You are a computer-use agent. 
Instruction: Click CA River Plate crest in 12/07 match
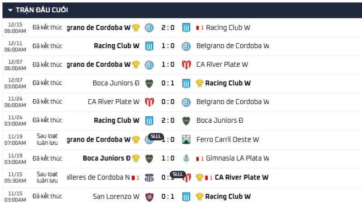[x=186, y=65]
